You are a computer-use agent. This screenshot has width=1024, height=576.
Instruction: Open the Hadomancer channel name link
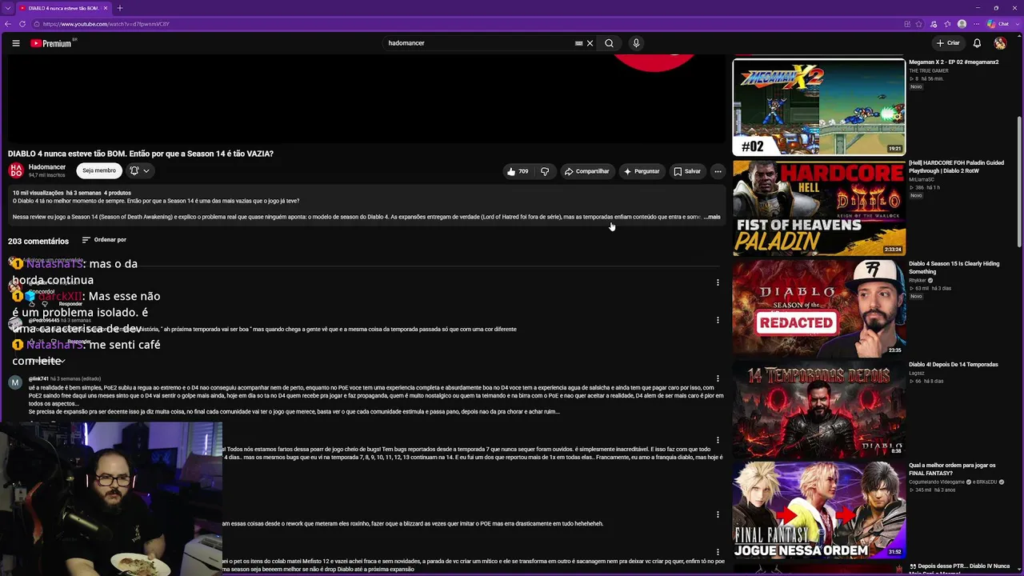pos(47,167)
